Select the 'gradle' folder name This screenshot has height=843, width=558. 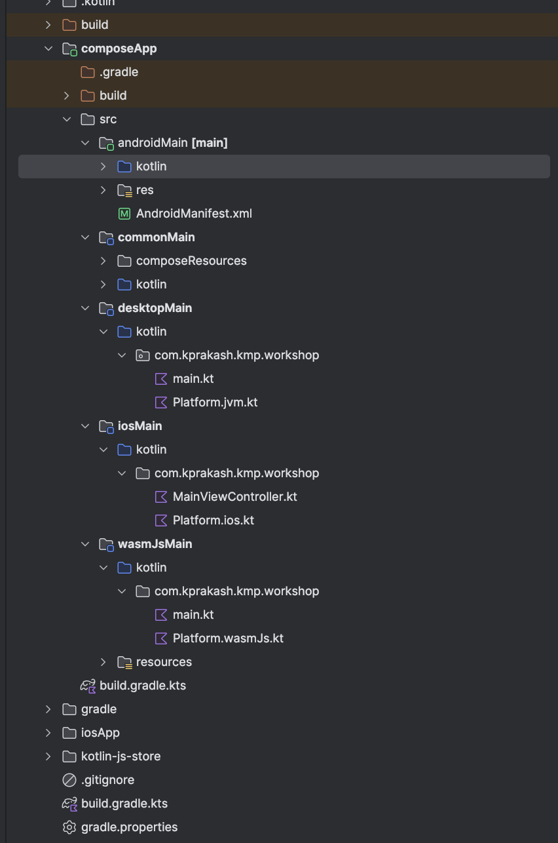point(99,709)
